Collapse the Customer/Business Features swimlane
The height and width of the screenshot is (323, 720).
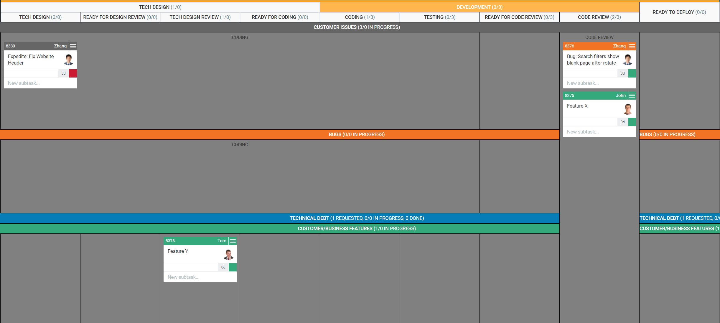(x=357, y=228)
